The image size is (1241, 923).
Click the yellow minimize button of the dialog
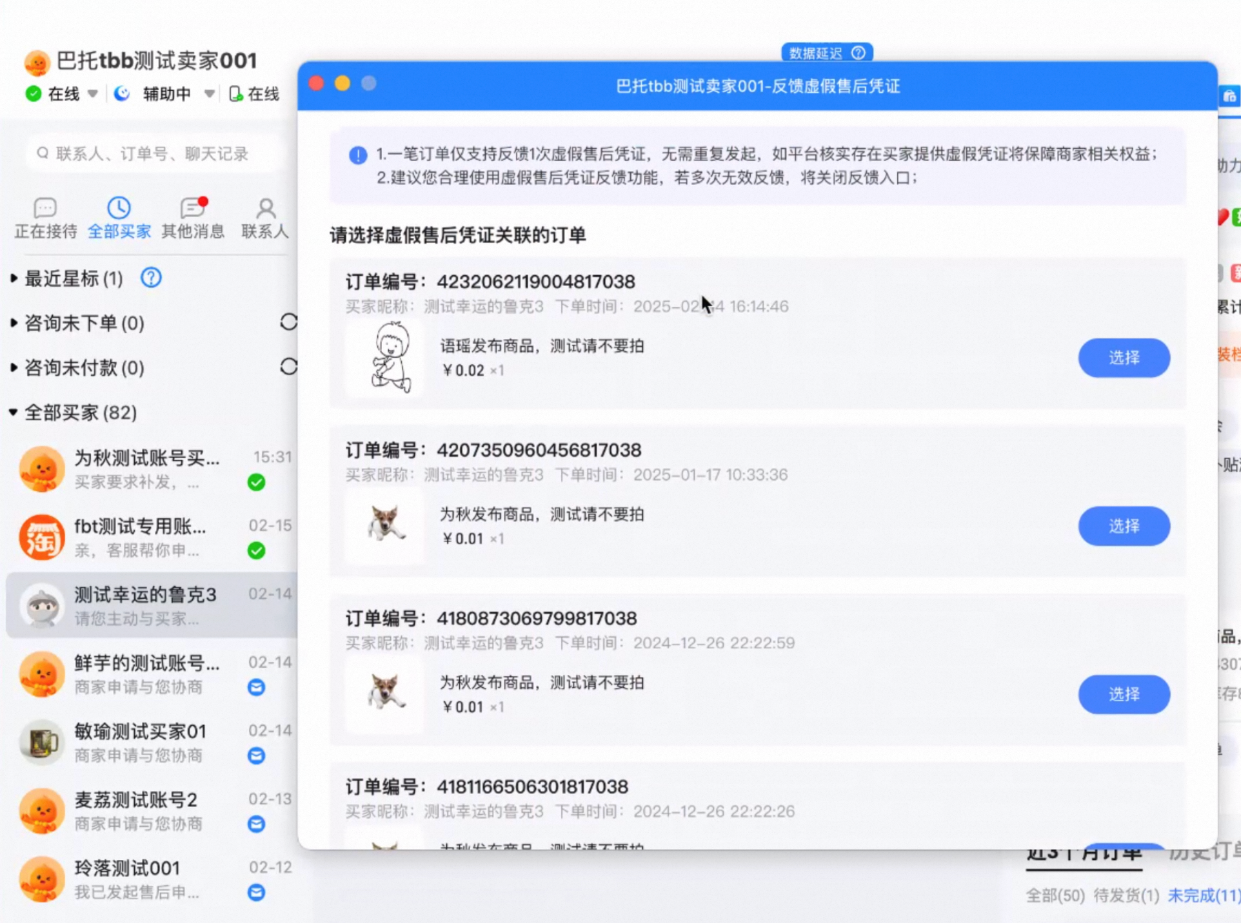(343, 83)
